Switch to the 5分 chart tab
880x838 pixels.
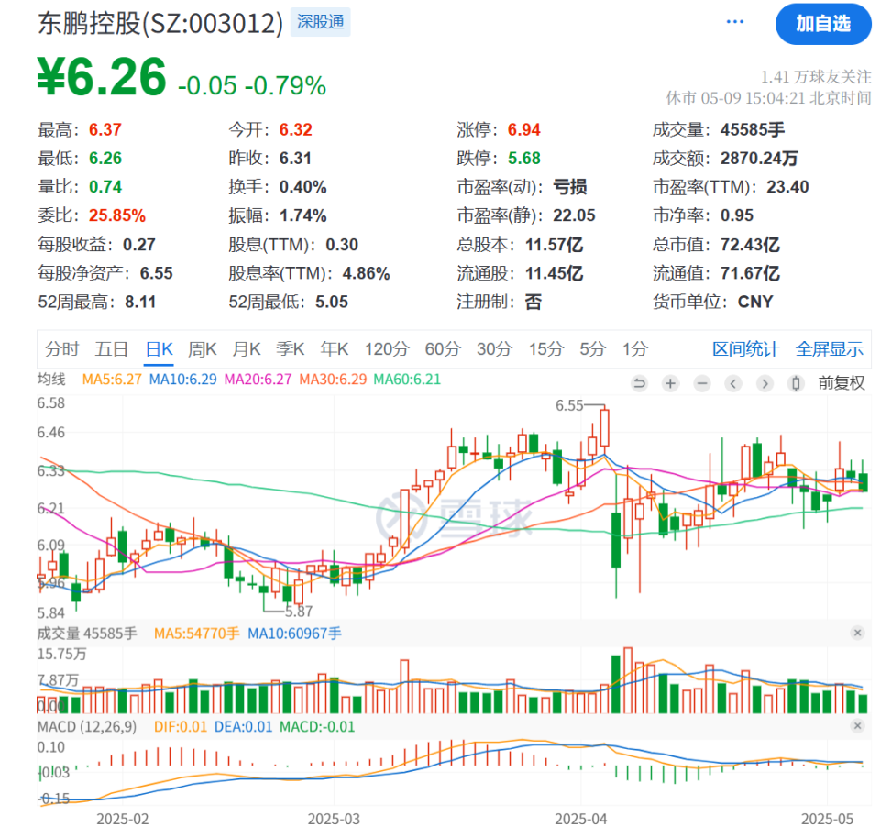pos(593,349)
